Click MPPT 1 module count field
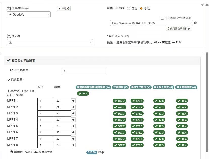The height and width of the screenshot is (159, 209). [63, 101]
